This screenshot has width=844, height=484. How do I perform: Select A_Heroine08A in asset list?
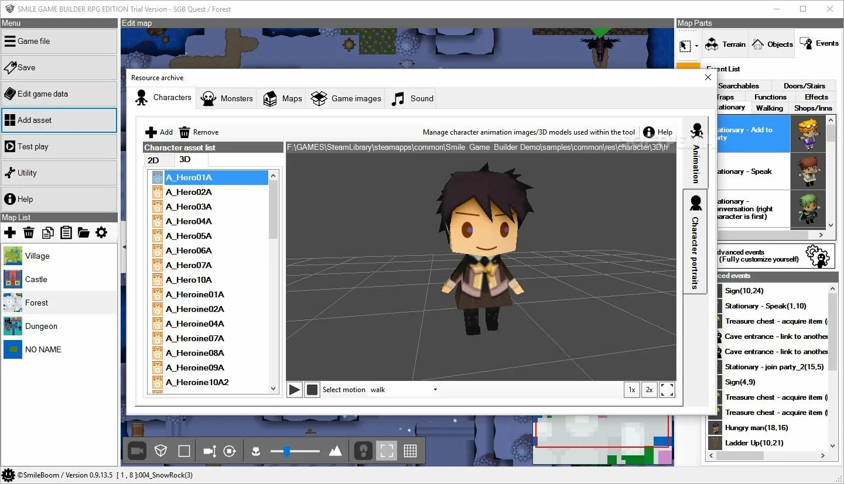(x=209, y=353)
